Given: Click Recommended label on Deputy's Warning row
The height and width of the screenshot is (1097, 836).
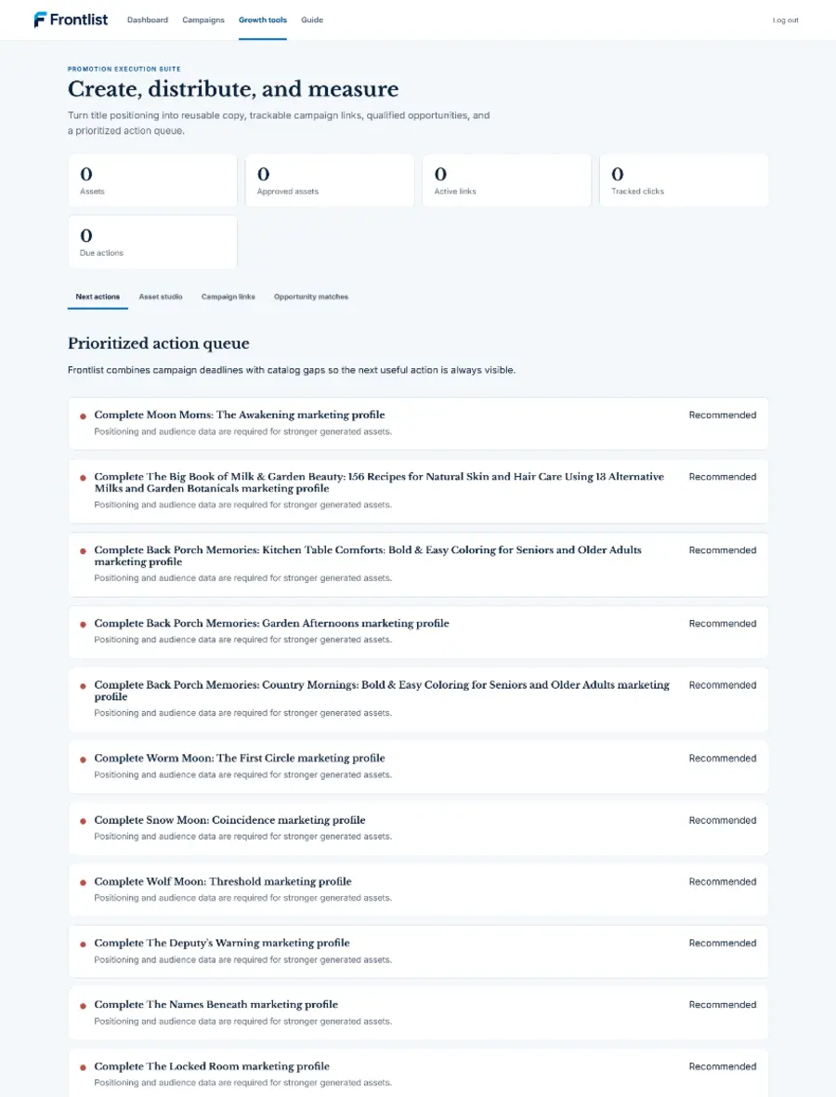Looking at the screenshot, I should [x=722, y=943].
